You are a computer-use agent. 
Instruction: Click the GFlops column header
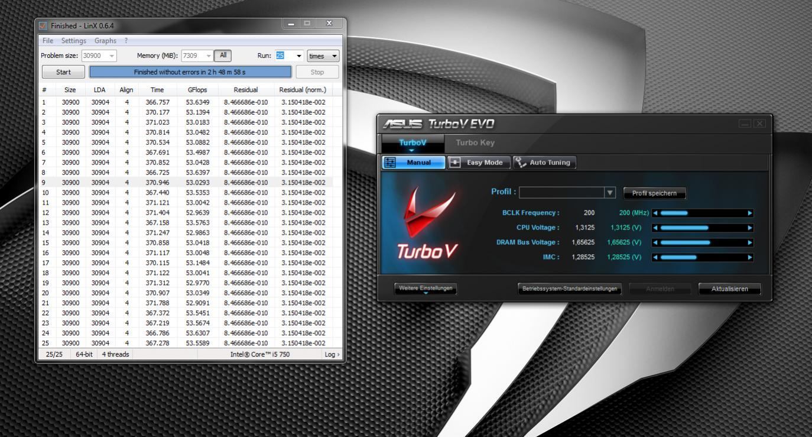coord(198,90)
